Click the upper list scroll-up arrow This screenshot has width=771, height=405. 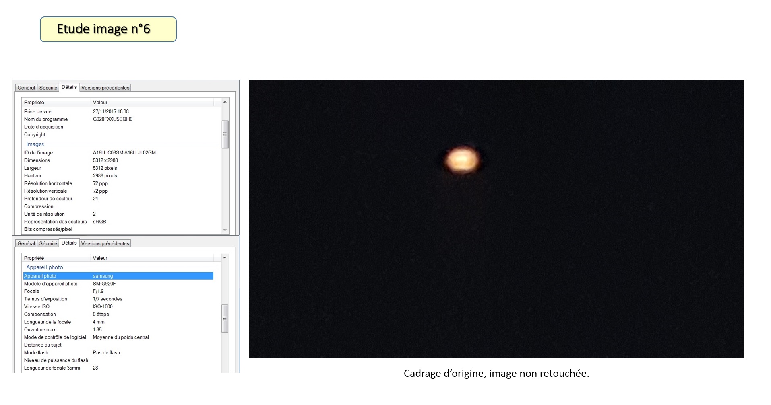(225, 102)
